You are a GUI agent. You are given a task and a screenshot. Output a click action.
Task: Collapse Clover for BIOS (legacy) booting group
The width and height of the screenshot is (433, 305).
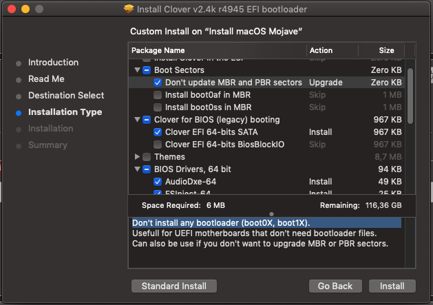point(137,120)
